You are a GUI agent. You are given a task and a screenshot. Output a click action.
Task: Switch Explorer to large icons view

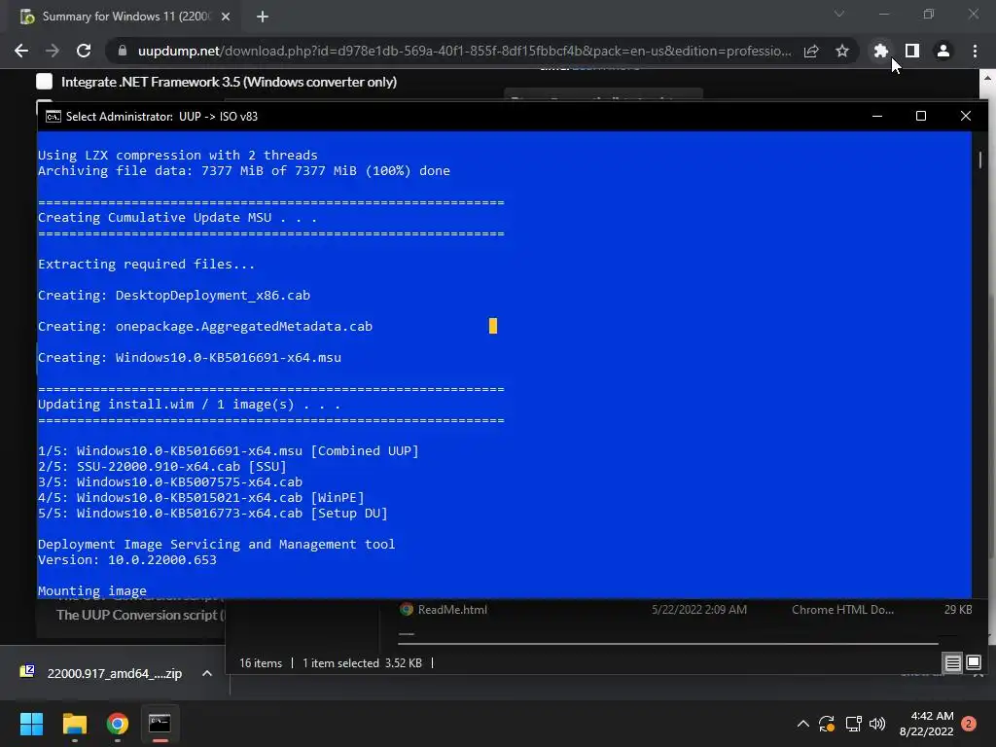pos(973,663)
